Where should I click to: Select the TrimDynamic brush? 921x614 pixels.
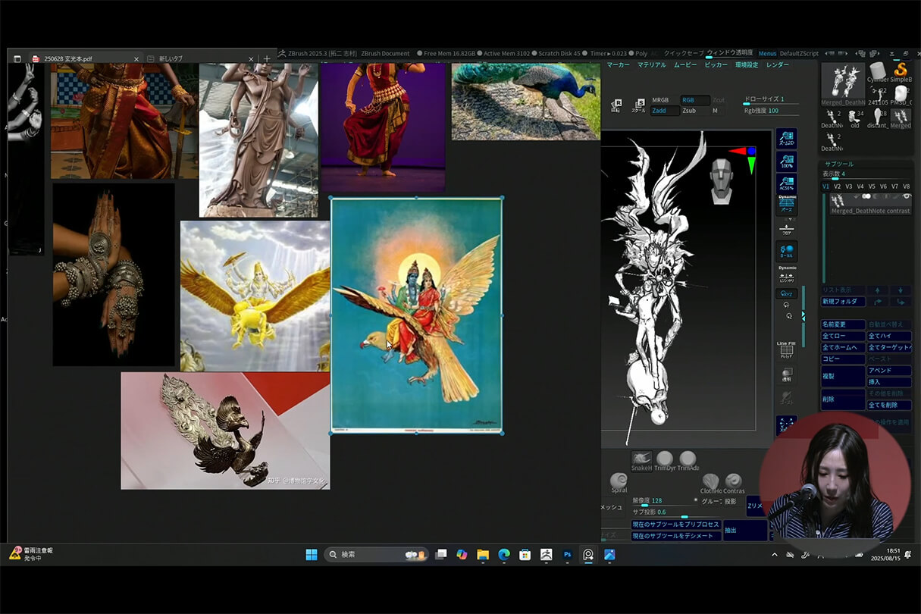[x=665, y=459]
